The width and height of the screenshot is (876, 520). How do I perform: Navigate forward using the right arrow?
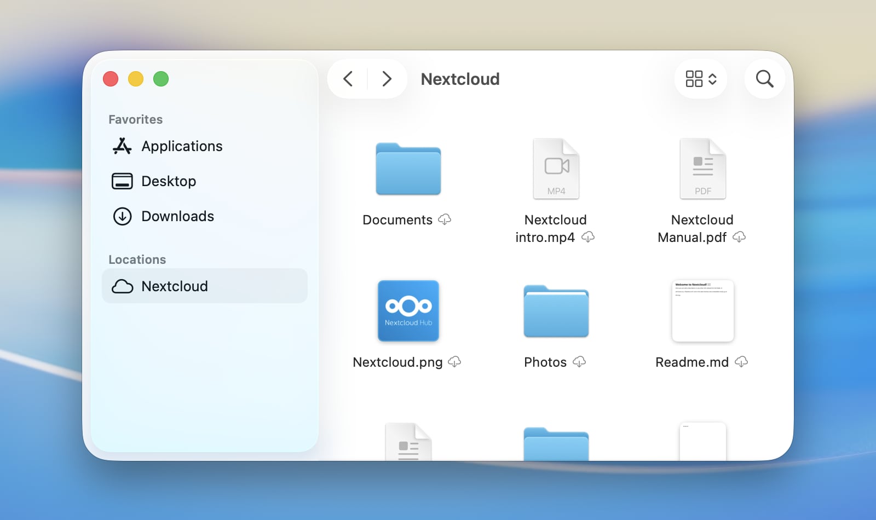[387, 79]
